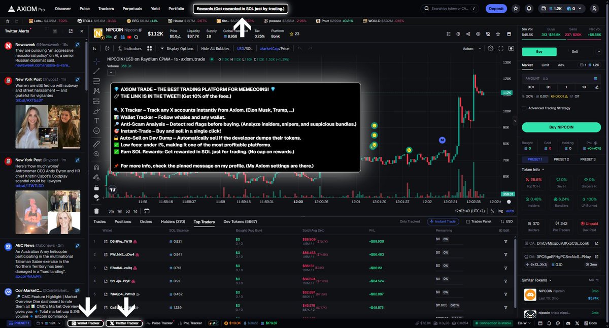Click the undo arrow in chart toolbar
This screenshot has width=609, height=328.
[299, 48]
